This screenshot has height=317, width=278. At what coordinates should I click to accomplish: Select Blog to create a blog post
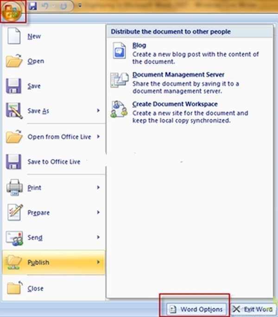coord(139,45)
